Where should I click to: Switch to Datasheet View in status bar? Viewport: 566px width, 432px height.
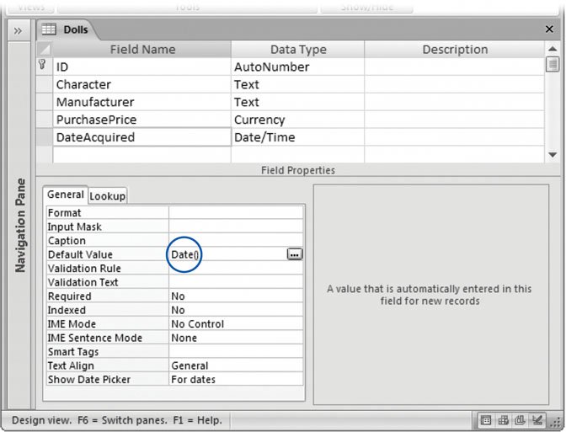click(488, 419)
